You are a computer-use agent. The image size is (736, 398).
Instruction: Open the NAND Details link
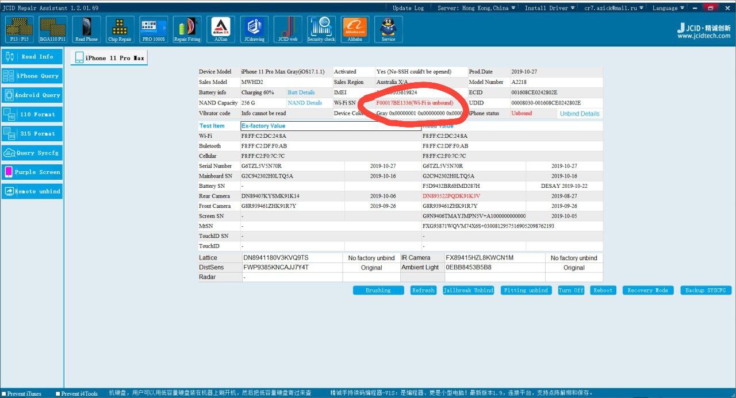[x=305, y=103]
